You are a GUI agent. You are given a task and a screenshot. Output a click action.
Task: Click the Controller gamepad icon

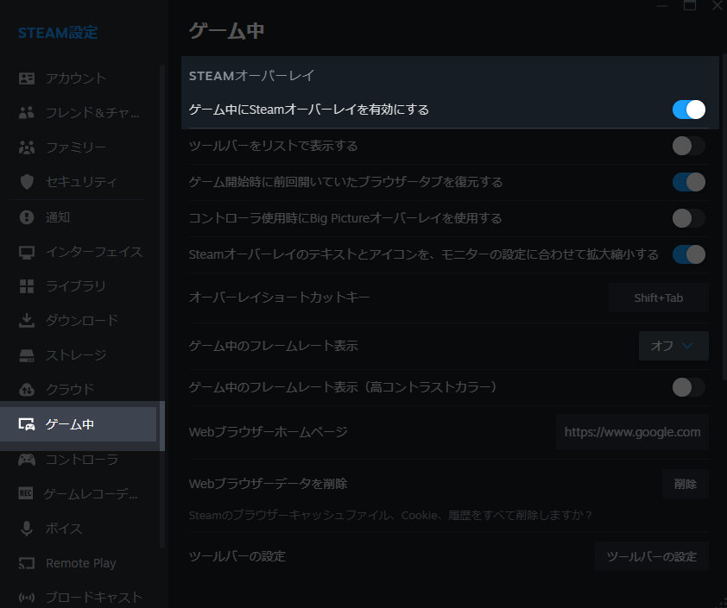pos(27,459)
